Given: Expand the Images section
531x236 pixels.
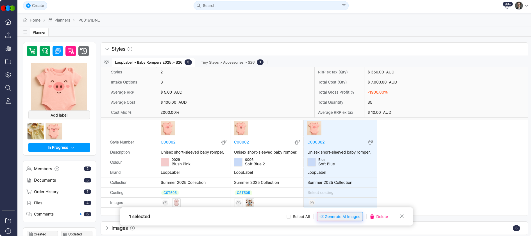Looking at the screenshot, I should click(x=107, y=228).
